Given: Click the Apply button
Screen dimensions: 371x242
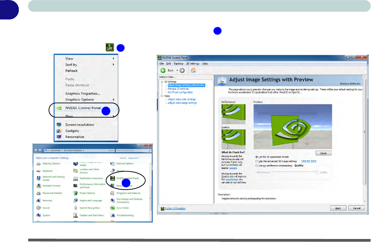Looking at the screenshot, I should [338, 208].
